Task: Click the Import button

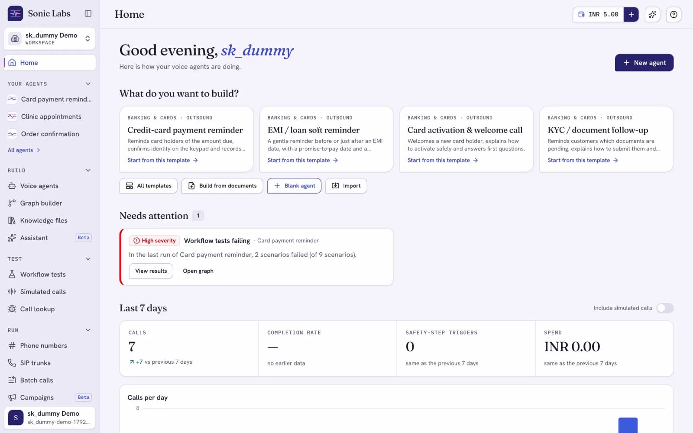Action: [346, 186]
